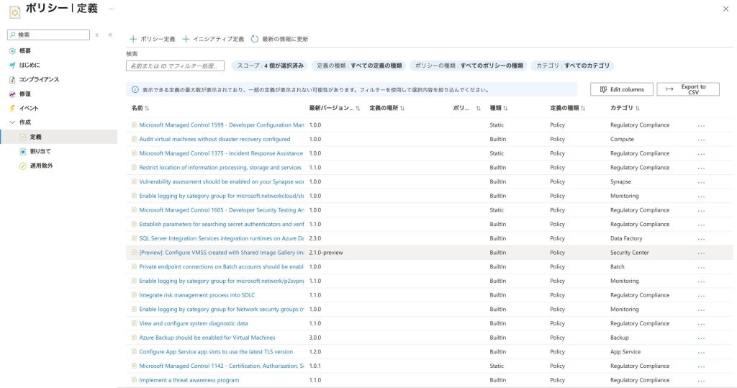Image resolution: width=737 pixels, height=388 pixels.
Task: Click the plus icon for イニシアティブ定義
Action: point(186,39)
